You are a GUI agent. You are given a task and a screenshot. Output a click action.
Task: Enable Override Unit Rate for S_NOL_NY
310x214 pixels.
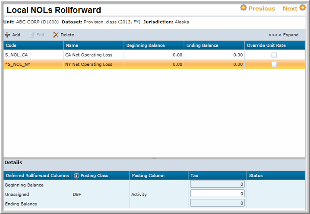[x=274, y=64]
